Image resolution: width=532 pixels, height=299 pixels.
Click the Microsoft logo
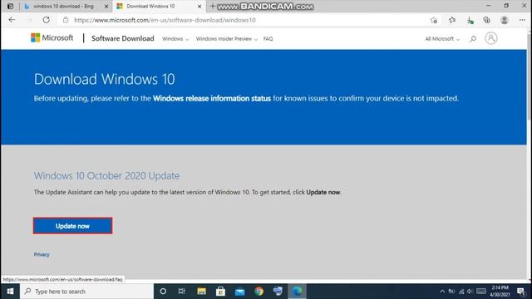[x=52, y=38]
